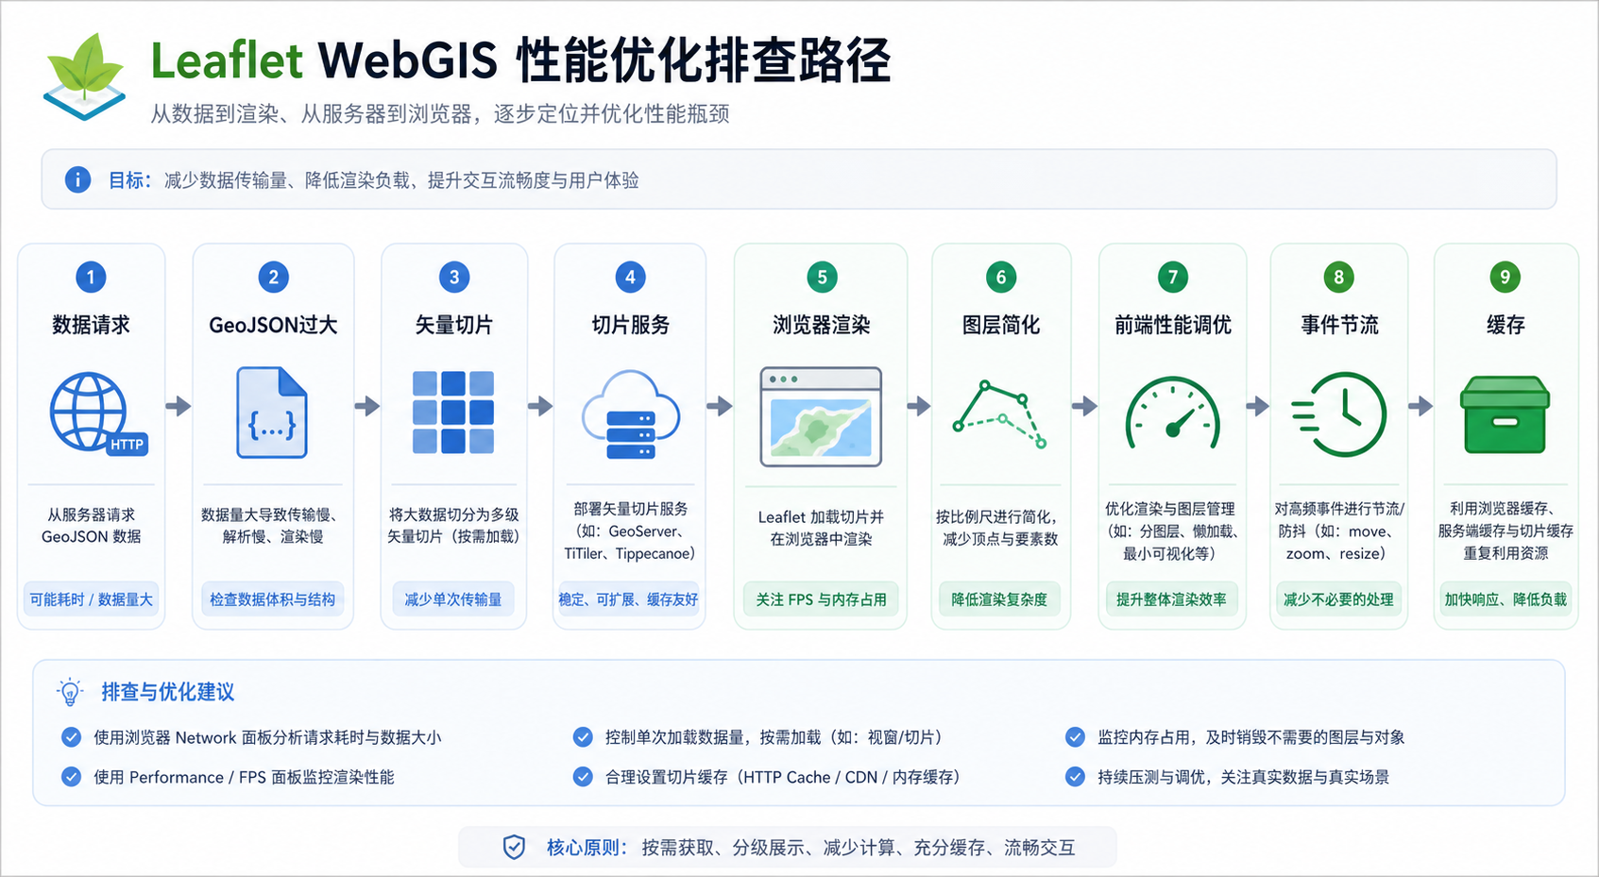1599x877 pixels.
Task: Click the check icon before 使用 Performance / FPS
Action: tap(71, 777)
